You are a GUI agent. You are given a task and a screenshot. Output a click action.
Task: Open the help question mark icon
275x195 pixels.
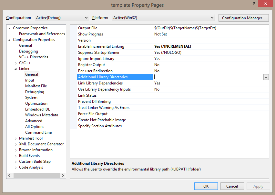coord(254,4)
